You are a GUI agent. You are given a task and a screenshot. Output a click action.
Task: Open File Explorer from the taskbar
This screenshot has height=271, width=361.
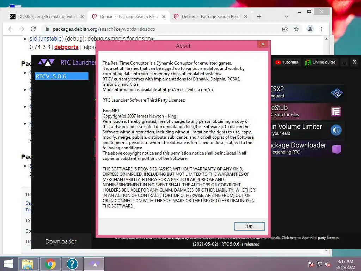point(27,264)
